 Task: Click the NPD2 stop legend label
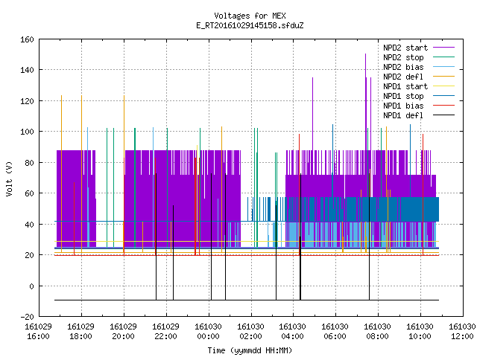[403, 57]
